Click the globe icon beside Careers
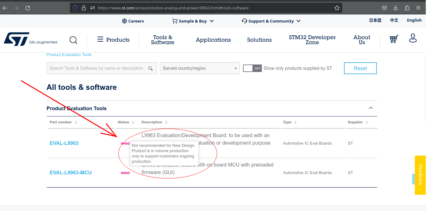428x211 pixels. pyautogui.click(x=124, y=21)
